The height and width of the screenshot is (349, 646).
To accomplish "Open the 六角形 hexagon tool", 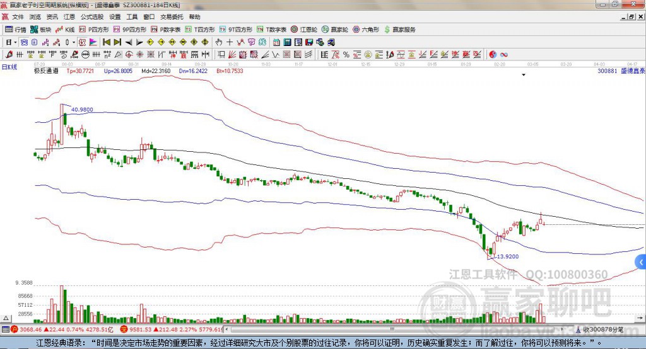I will coord(366,30).
